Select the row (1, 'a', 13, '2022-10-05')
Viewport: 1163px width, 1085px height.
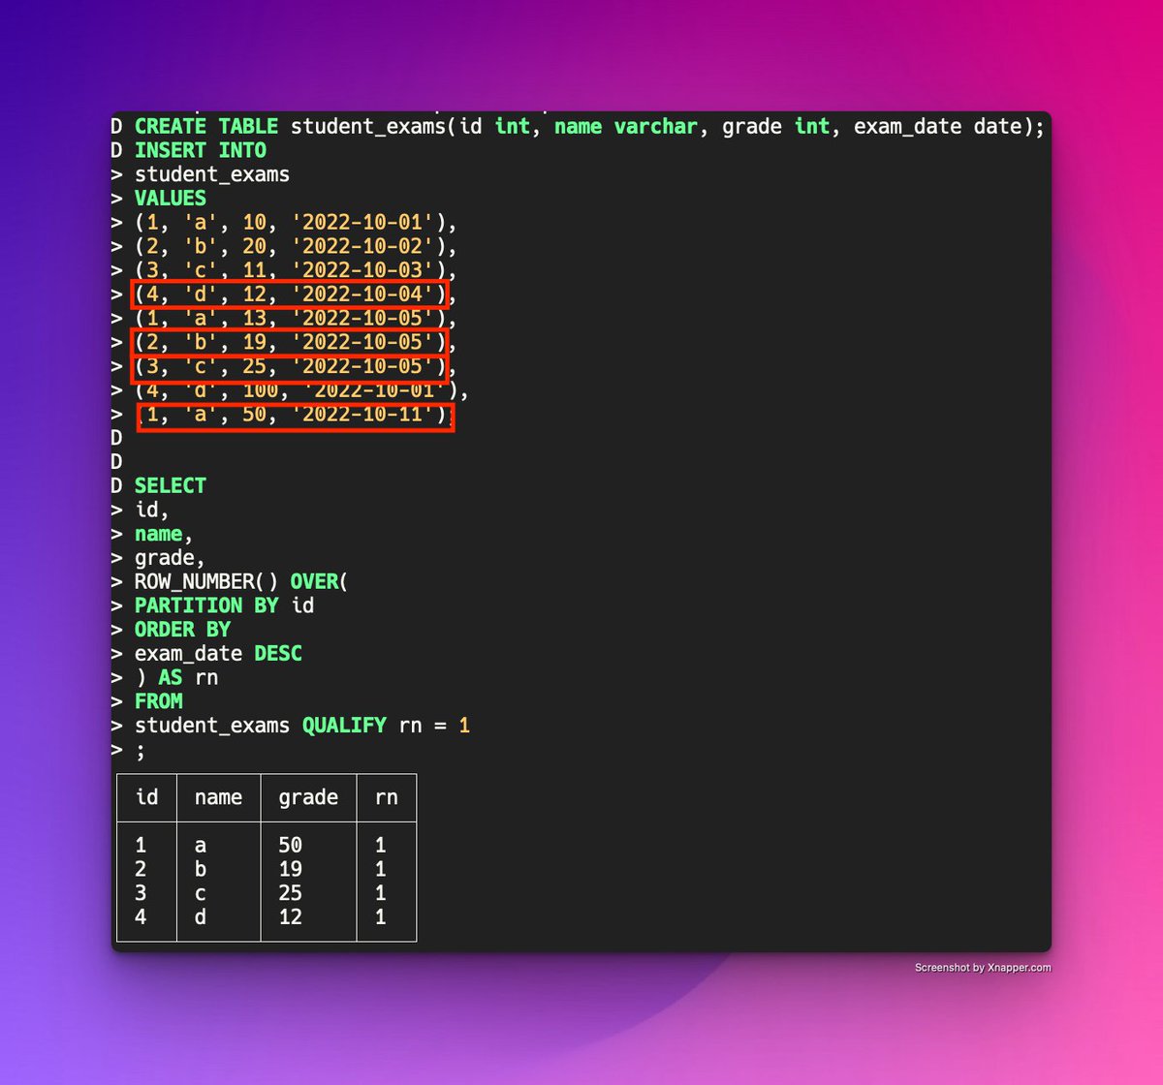(296, 319)
